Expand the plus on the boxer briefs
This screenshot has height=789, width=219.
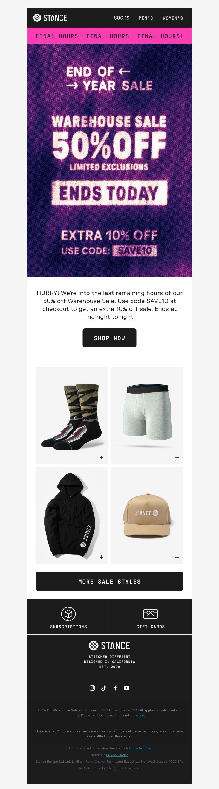[x=177, y=457]
